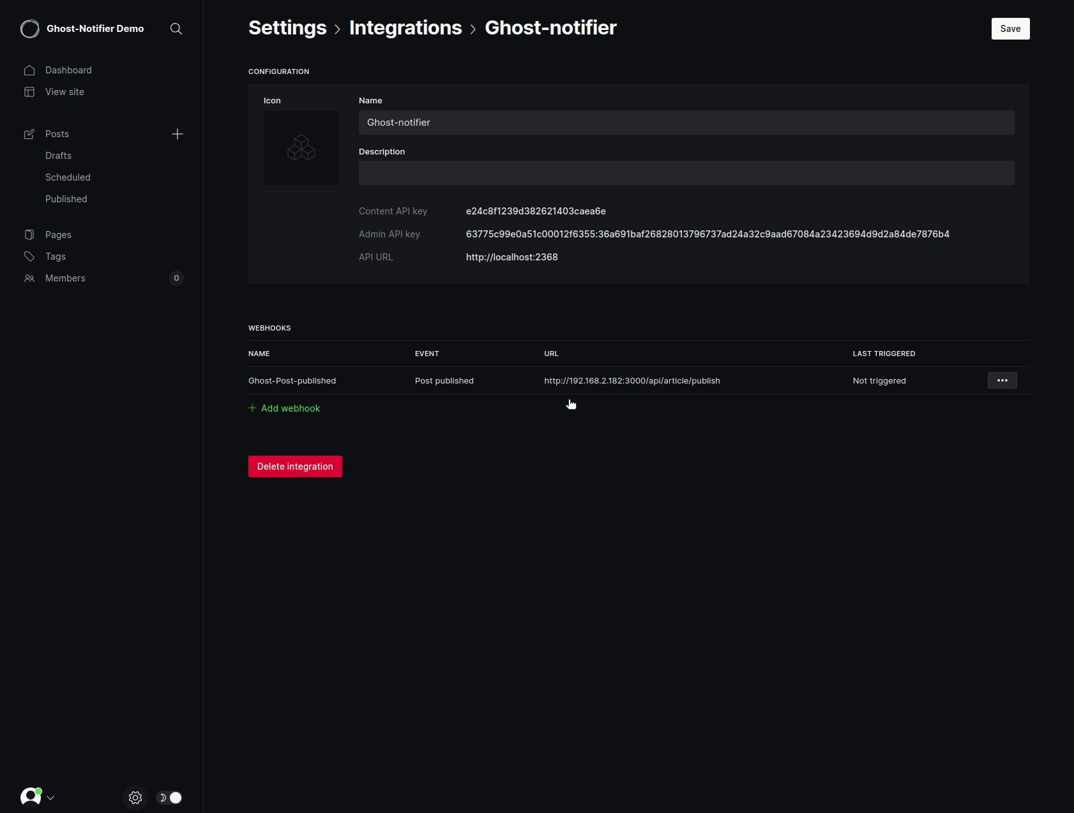This screenshot has height=813, width=1074.
Task: Click the Tags label icon
Action: pos(29,257)
